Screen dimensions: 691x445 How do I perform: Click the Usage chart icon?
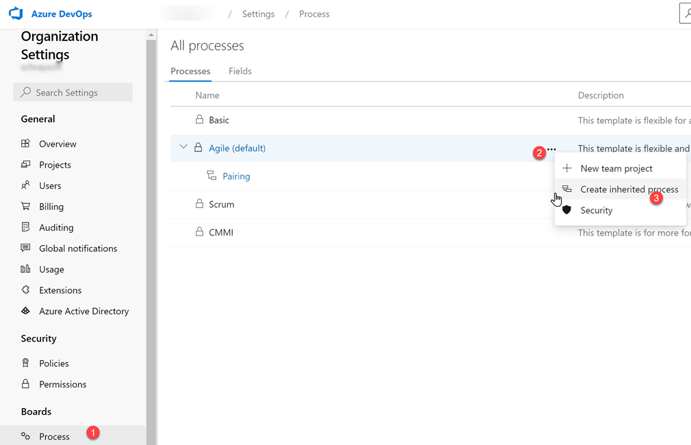(x=25, y=269)
